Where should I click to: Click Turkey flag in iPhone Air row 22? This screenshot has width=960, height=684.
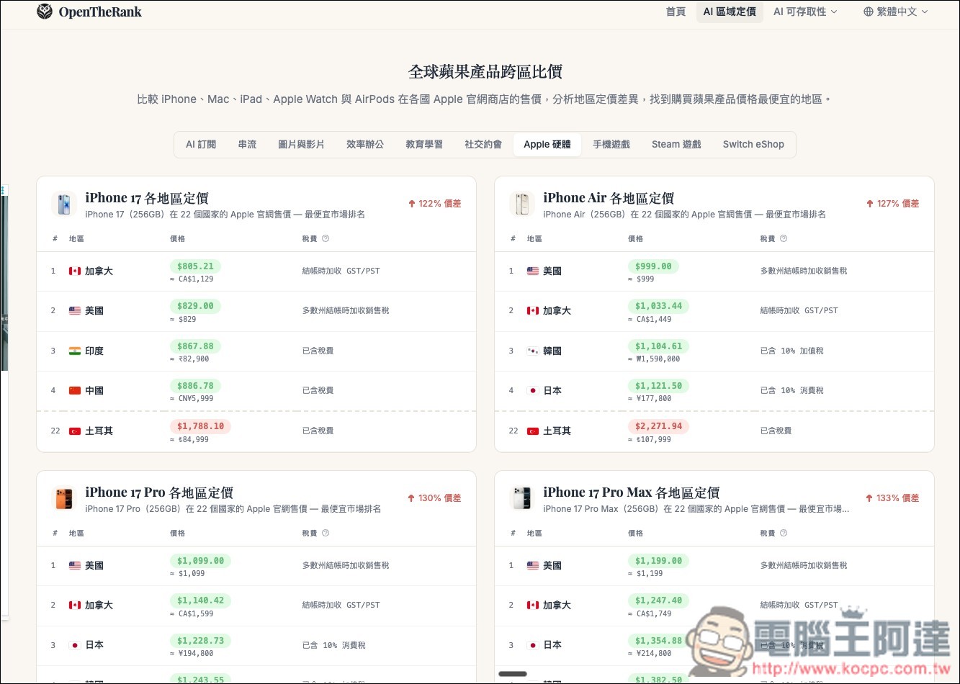533,431
